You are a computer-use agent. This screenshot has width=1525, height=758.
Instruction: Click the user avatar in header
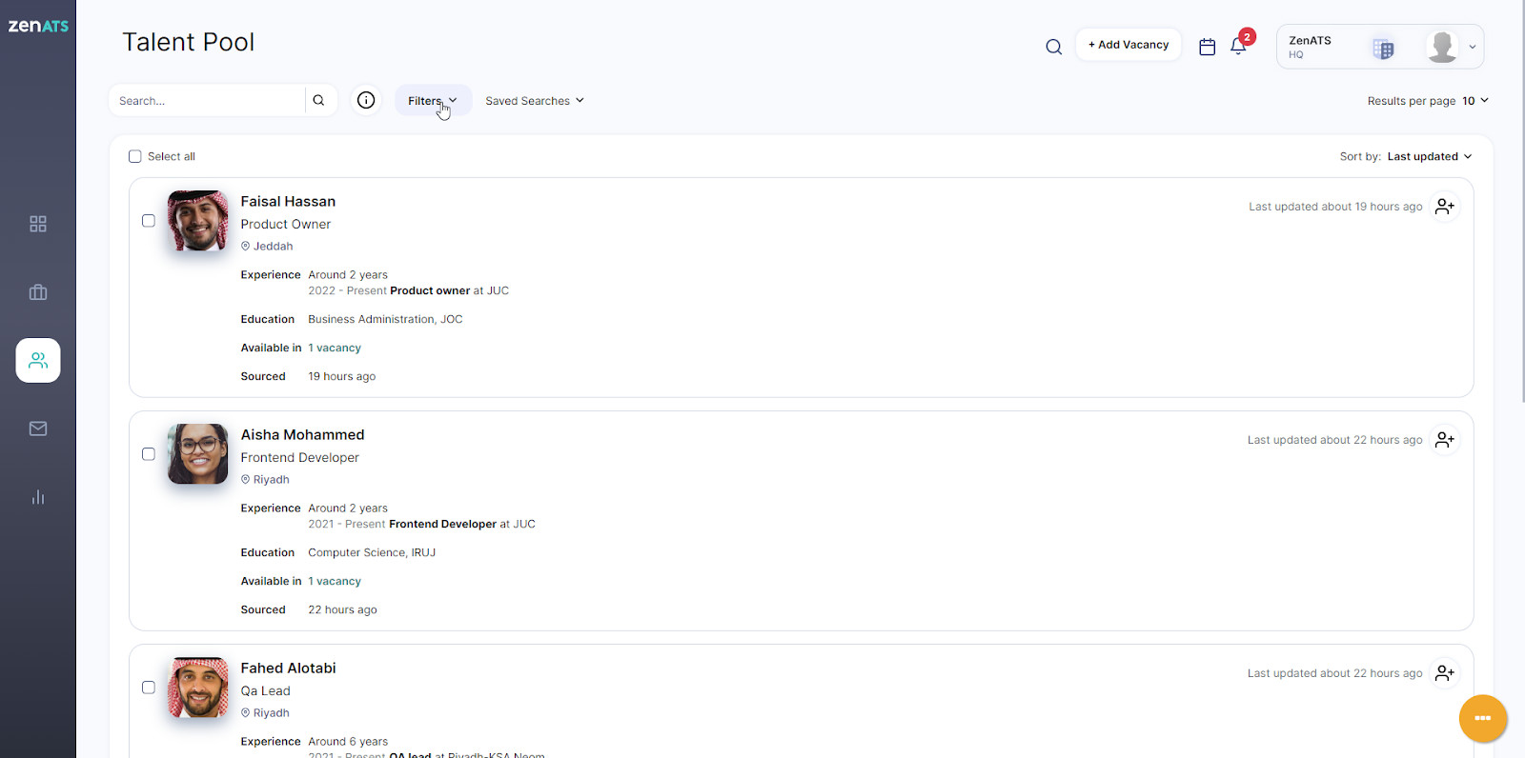1442,47
